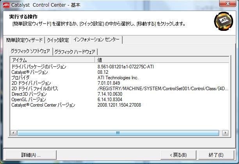Image resolution: width=239 pixels, height=164 pixels.
Task: Open the 簡単設定ウィザード tab
Action: [x=24, y=40]
